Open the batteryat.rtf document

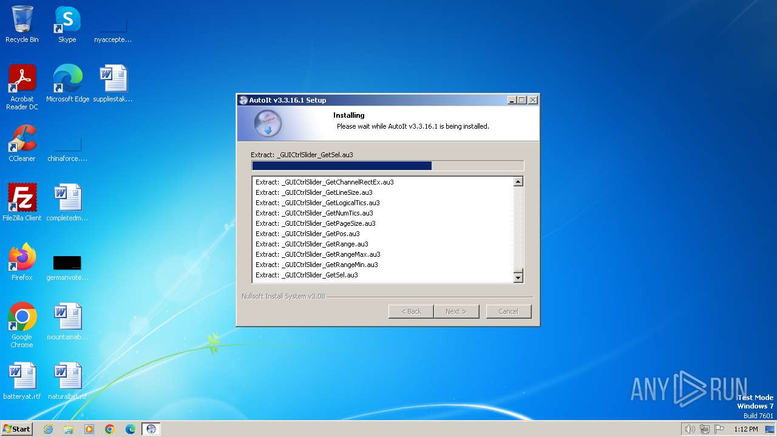tap(22, 381)
